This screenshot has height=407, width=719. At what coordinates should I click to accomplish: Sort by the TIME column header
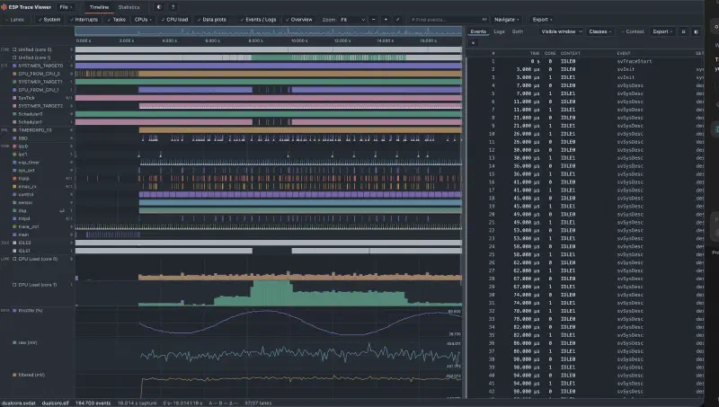(x=535, y=53)
